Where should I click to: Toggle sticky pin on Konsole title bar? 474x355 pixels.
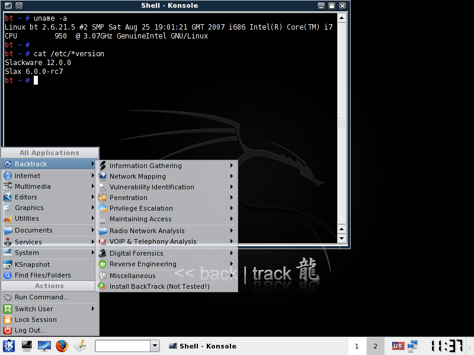click(x=19, y=6)
